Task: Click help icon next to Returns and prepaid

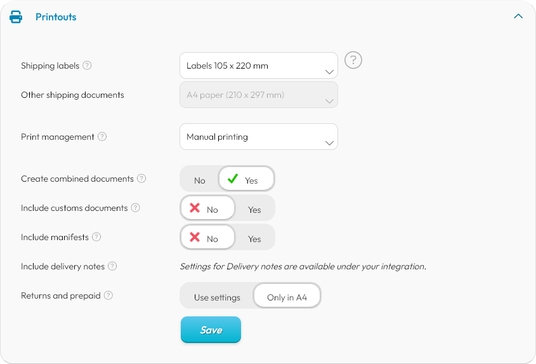Action: click(108, 295)
